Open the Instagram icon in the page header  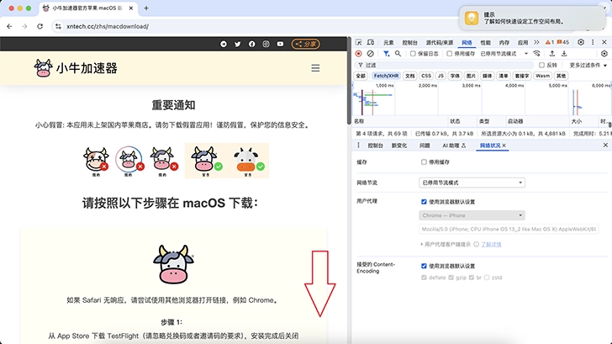pyautogui.click(x=266, y=44)
